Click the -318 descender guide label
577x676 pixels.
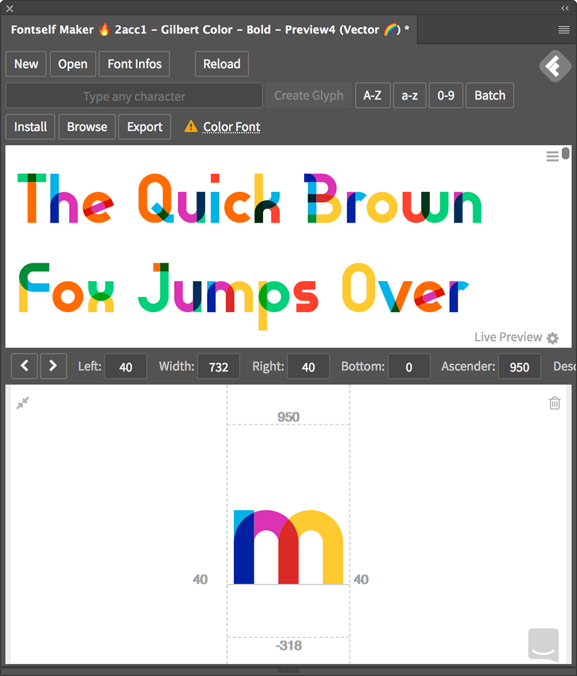tap(288, 645)
